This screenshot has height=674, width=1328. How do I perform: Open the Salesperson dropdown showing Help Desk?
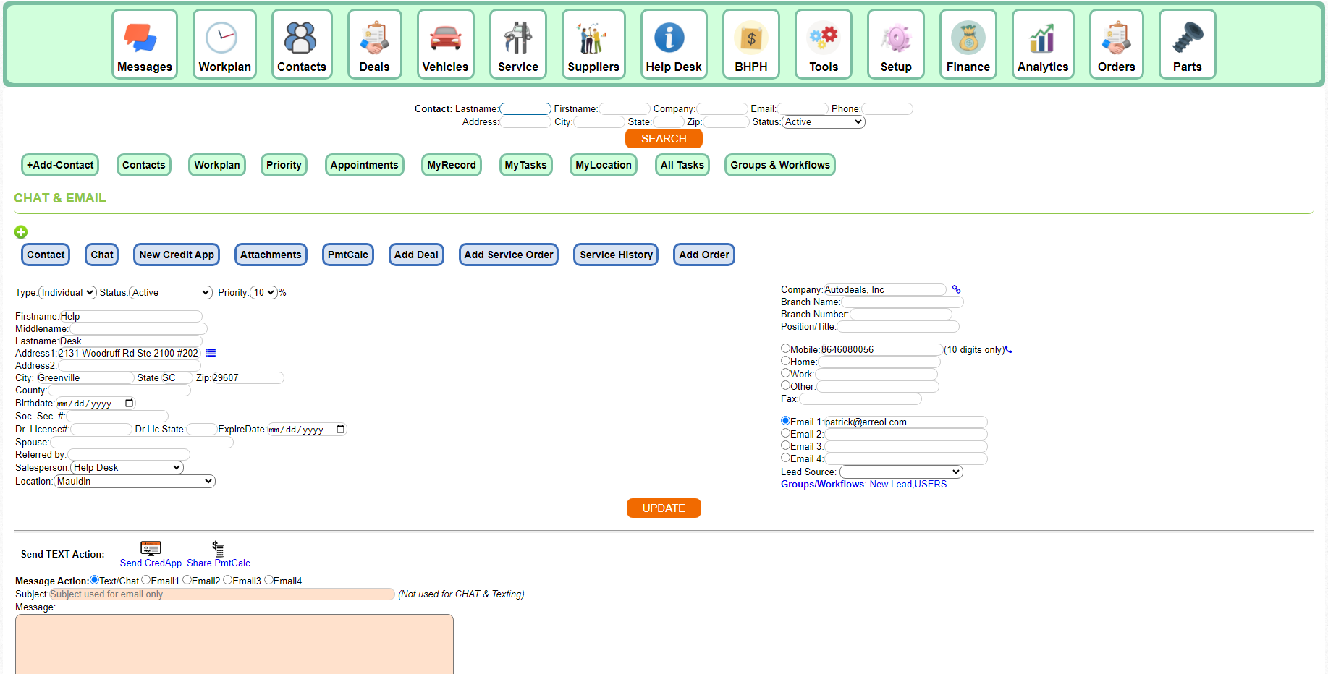[x=126, y=467]
